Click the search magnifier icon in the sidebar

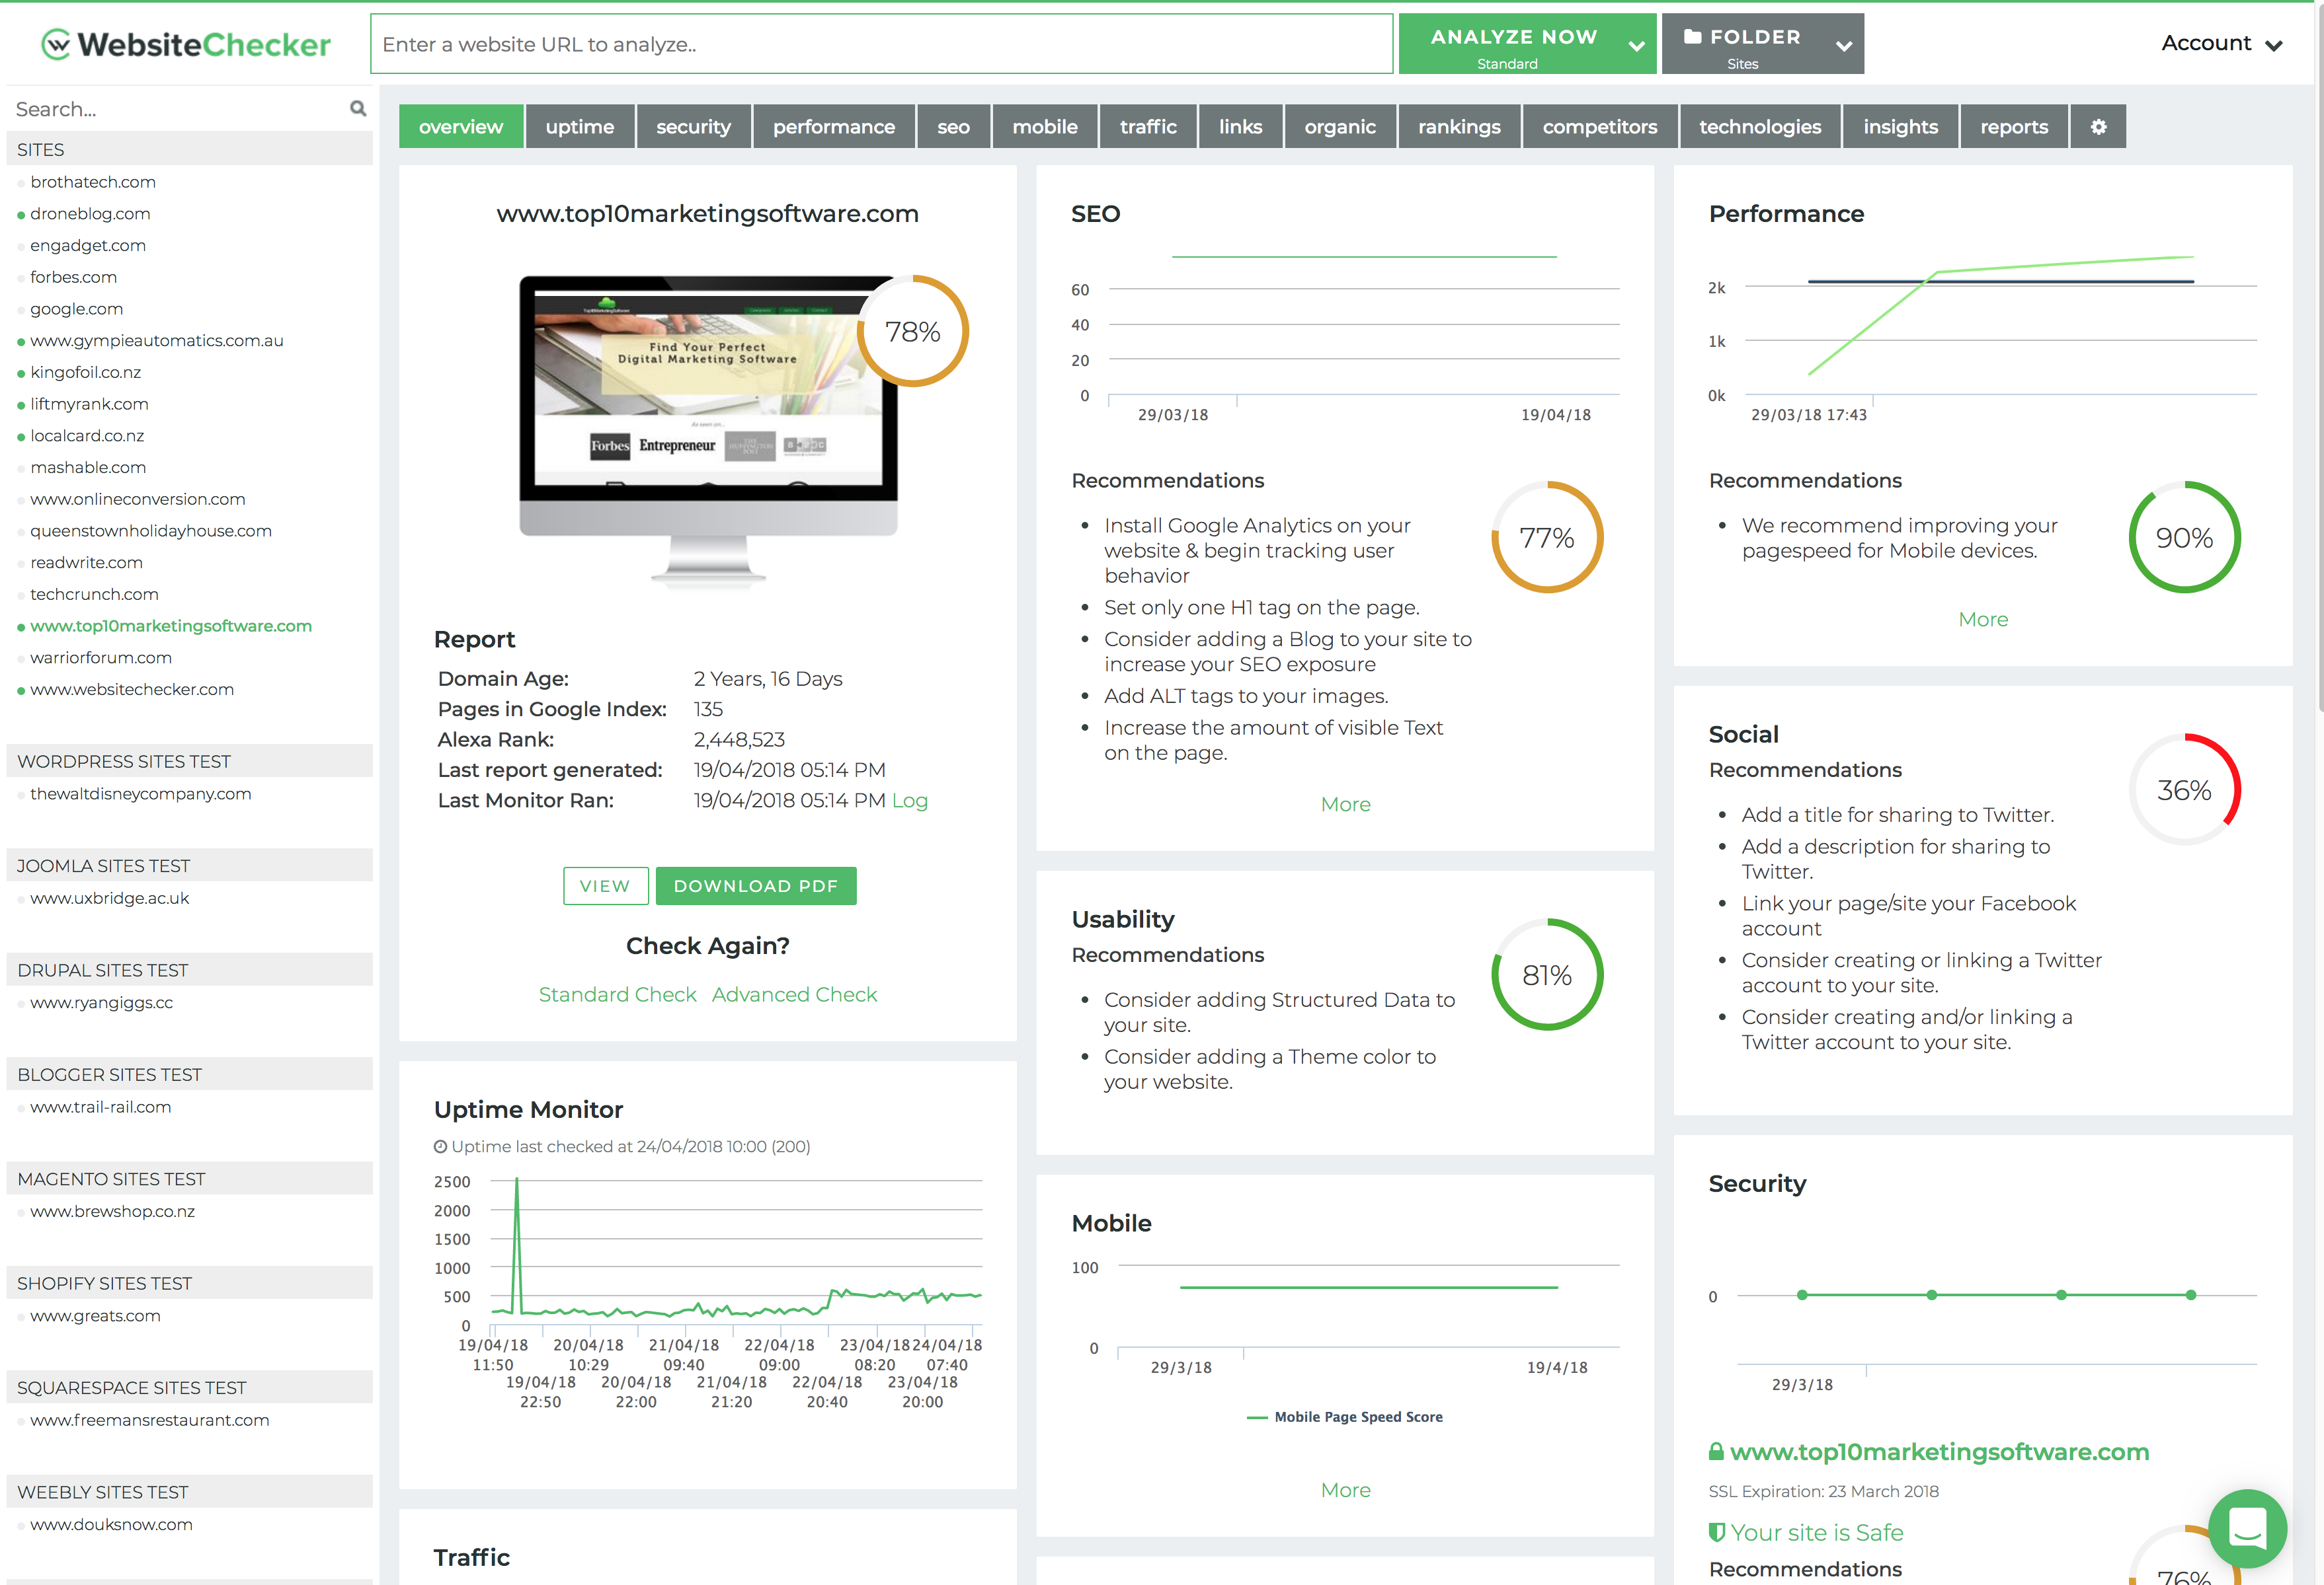tap(357, 108)
